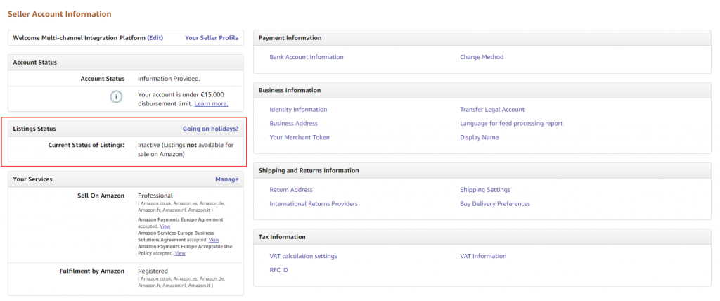Image resolution: width=720 pixels, height=301 pixels.
Task: Select Transfer Legal Account
Action: pyautogui.click(x=491, y=110)
